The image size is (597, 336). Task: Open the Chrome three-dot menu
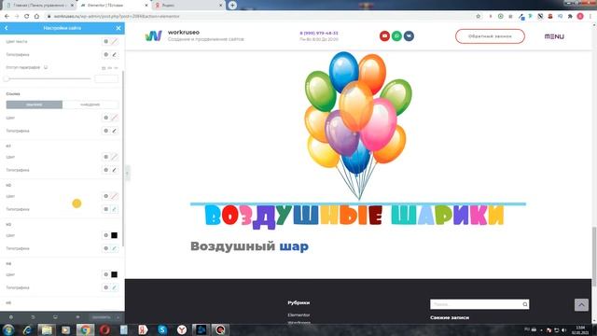(x=590, y=17)
